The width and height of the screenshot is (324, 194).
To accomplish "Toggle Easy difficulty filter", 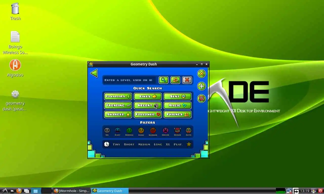I will [117, 131].
